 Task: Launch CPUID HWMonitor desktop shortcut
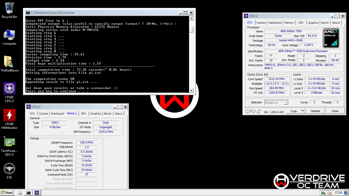click(9, 119)
